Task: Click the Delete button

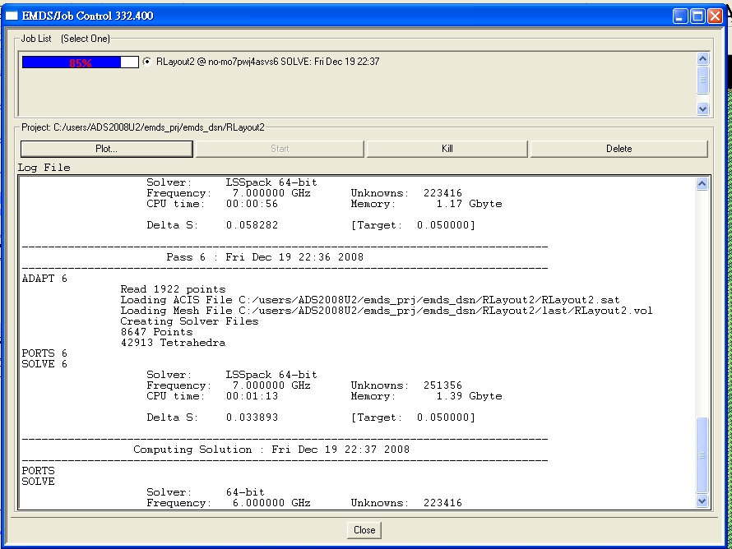Action: (618, 149)
